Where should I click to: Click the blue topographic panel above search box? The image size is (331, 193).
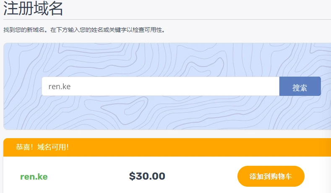tap(168, 59)
